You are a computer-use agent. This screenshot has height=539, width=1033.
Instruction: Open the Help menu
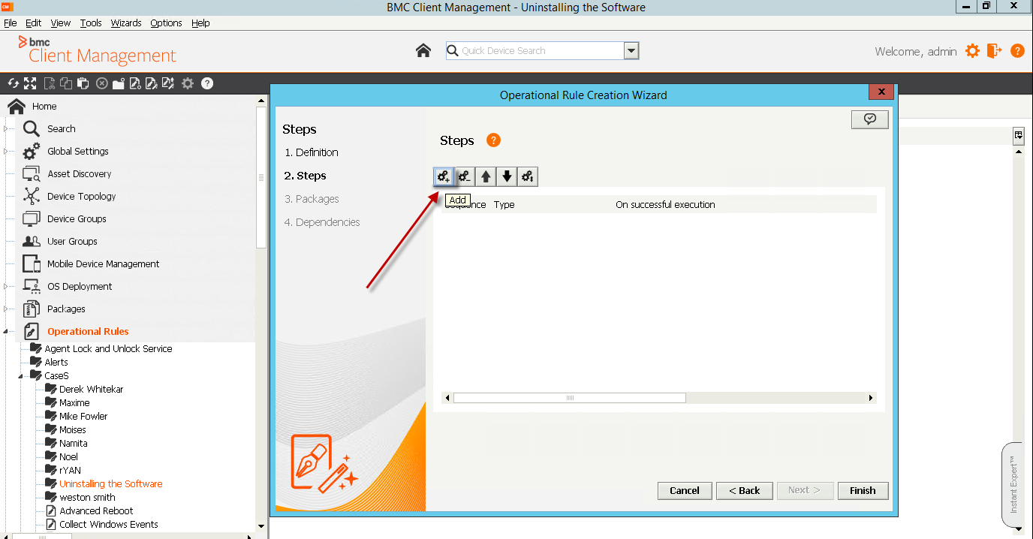pos(200,23)
